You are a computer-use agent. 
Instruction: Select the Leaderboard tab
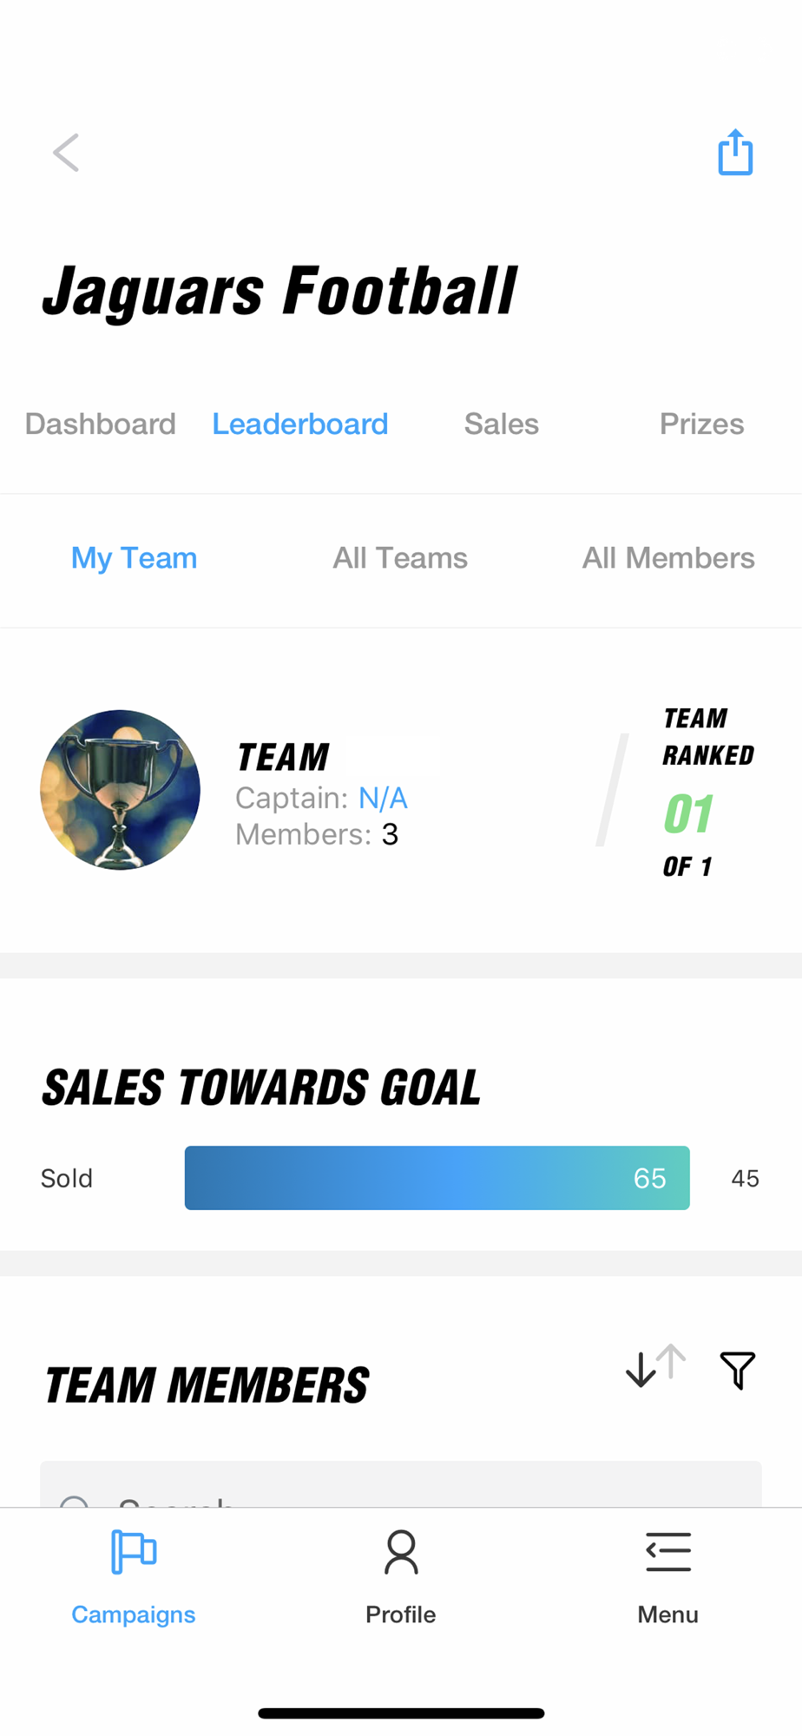[300, 424]
